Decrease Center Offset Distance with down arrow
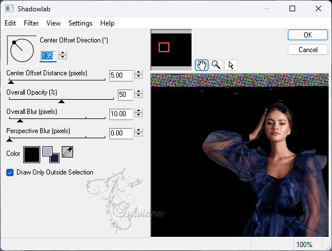The height and width of the screenshot is (251, 332). 138,76
